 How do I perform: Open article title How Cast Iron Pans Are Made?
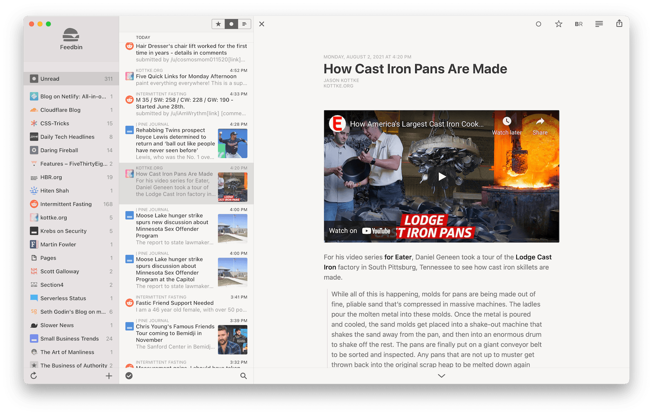pos(415,69)
